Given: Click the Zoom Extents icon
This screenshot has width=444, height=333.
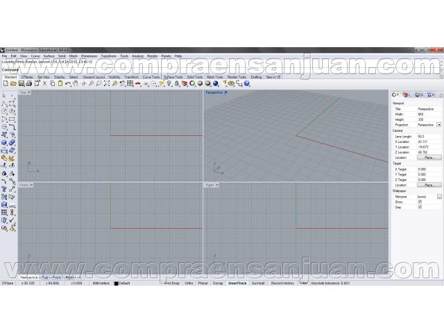Looking at the screenshot, I should pos(106,83).
